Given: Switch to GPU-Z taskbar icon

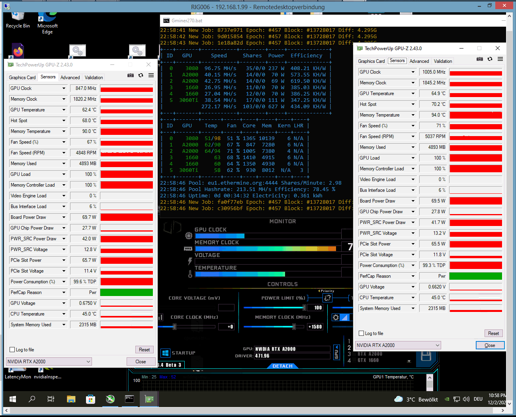Looking at the screenshot, I should pyautogui.click(x=149, y=399).
